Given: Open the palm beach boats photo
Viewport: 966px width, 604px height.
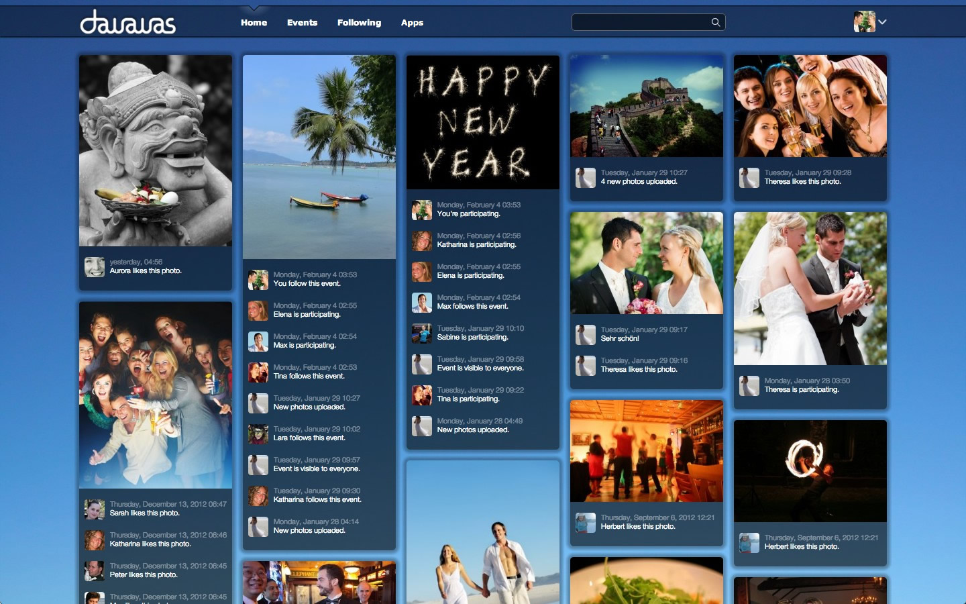Looking at the screenshot, I should pos(319,157).
